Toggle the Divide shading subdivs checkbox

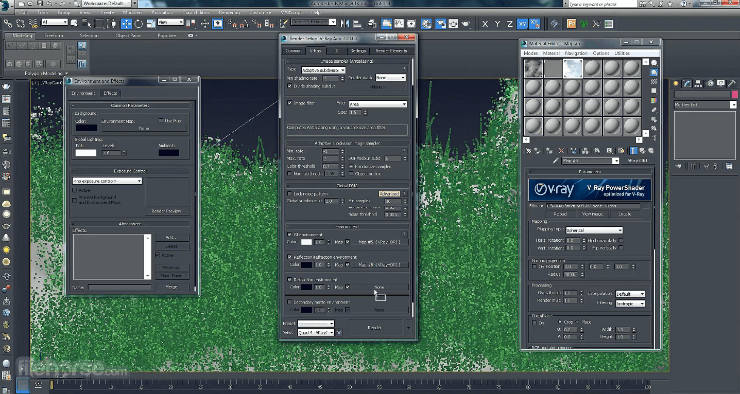point(289,86)
